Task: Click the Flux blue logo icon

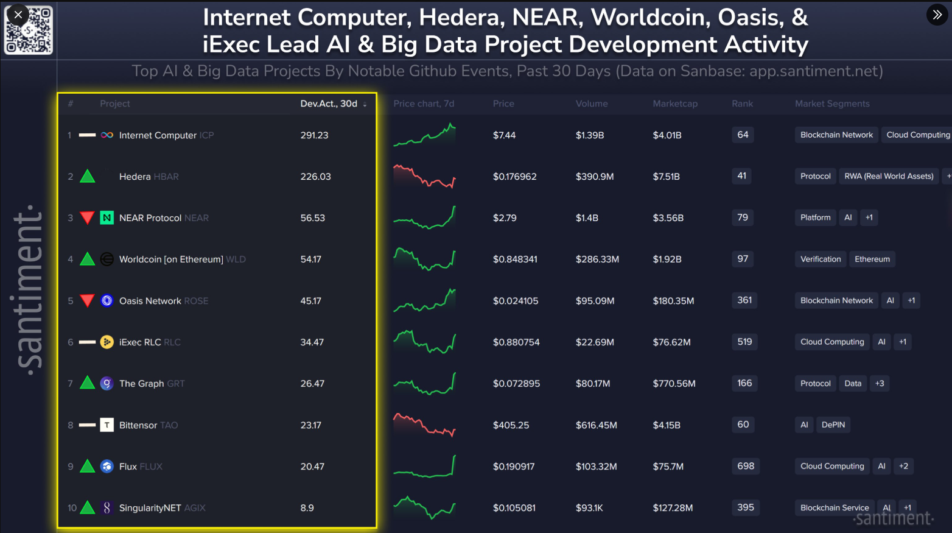Action: tap(107, 467)
